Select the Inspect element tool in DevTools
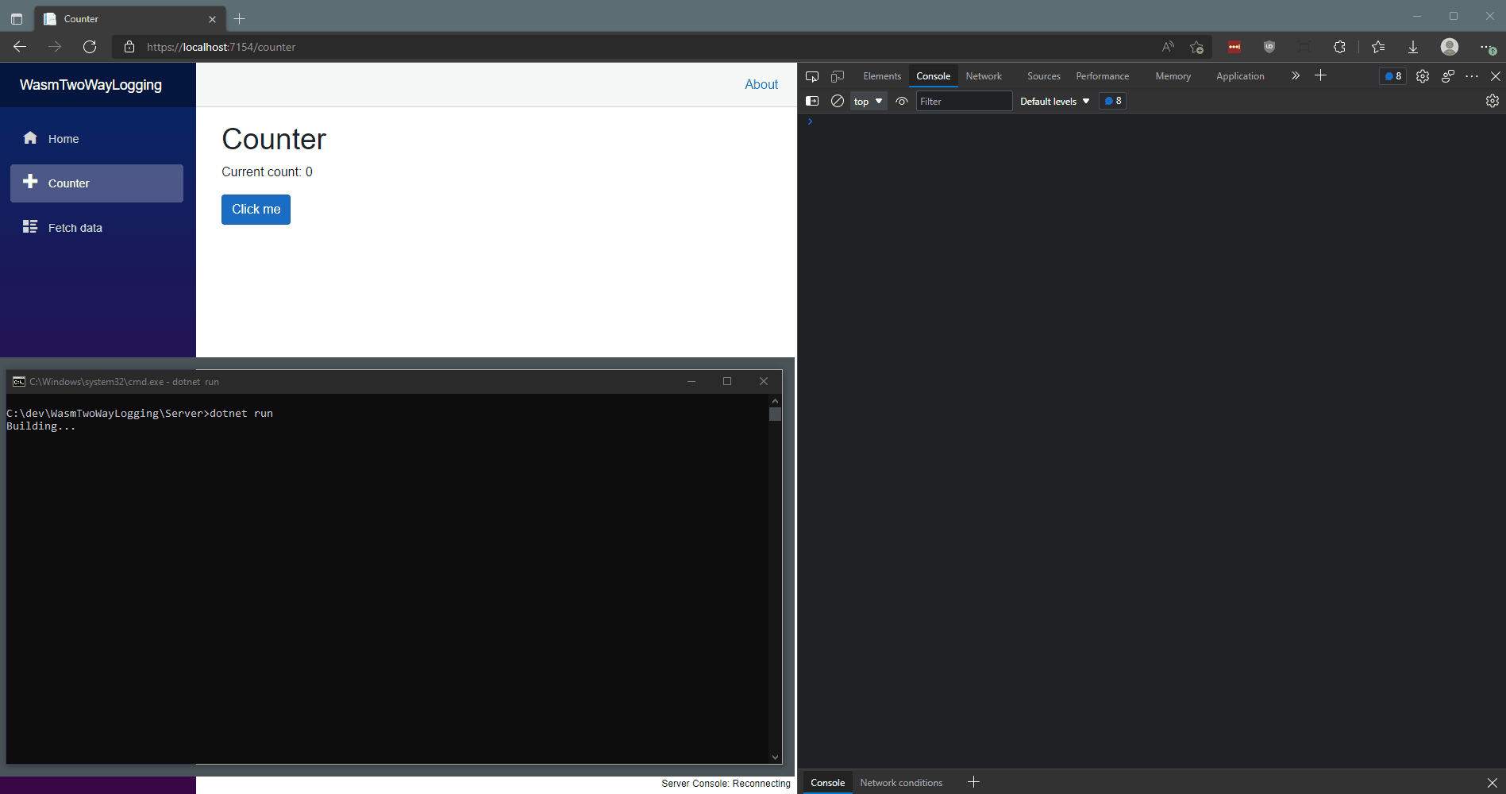 [811, 75]
